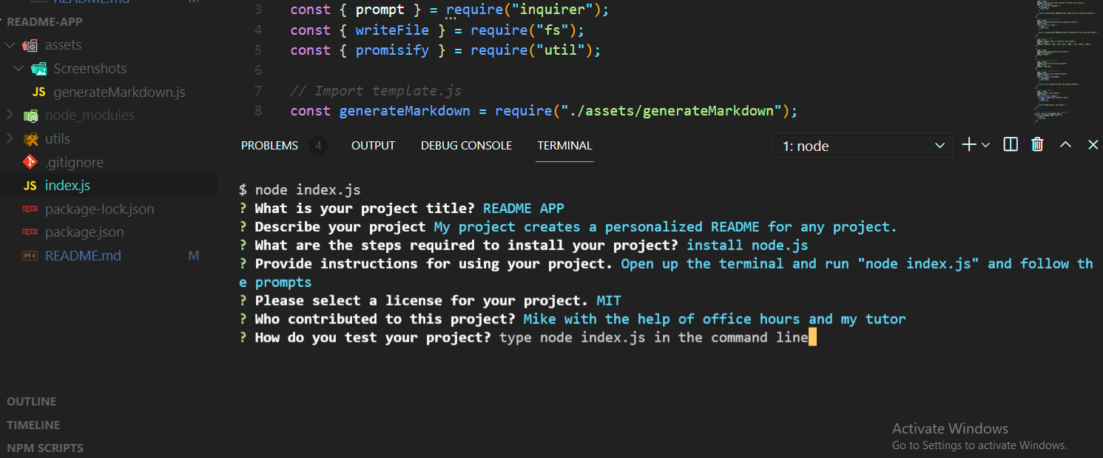Select the TERMINAL tab
The image size is (1103, 458).
(564, 146)
